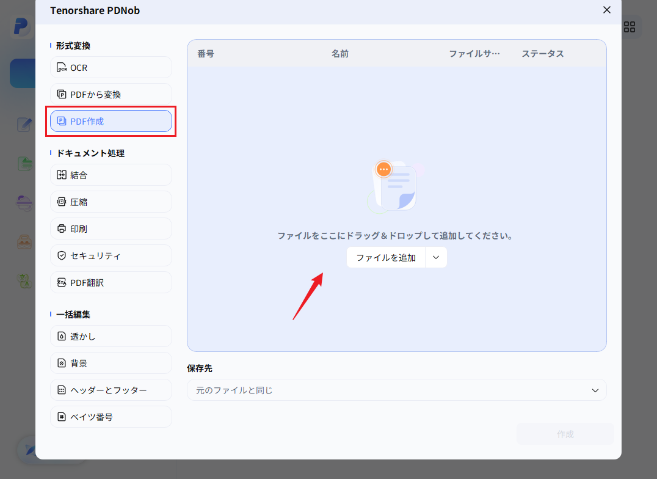Click the green folder icon in background sidebar
The height and width of the screenshot is (479, 657).
(x=25, y=164)
